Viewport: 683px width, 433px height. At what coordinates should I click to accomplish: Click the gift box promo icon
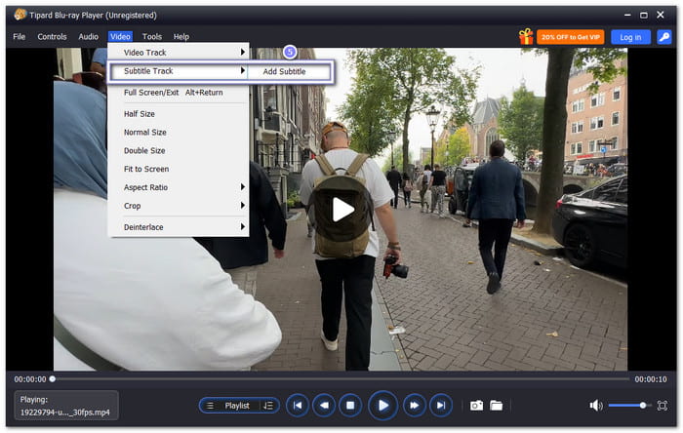[526, 37]
